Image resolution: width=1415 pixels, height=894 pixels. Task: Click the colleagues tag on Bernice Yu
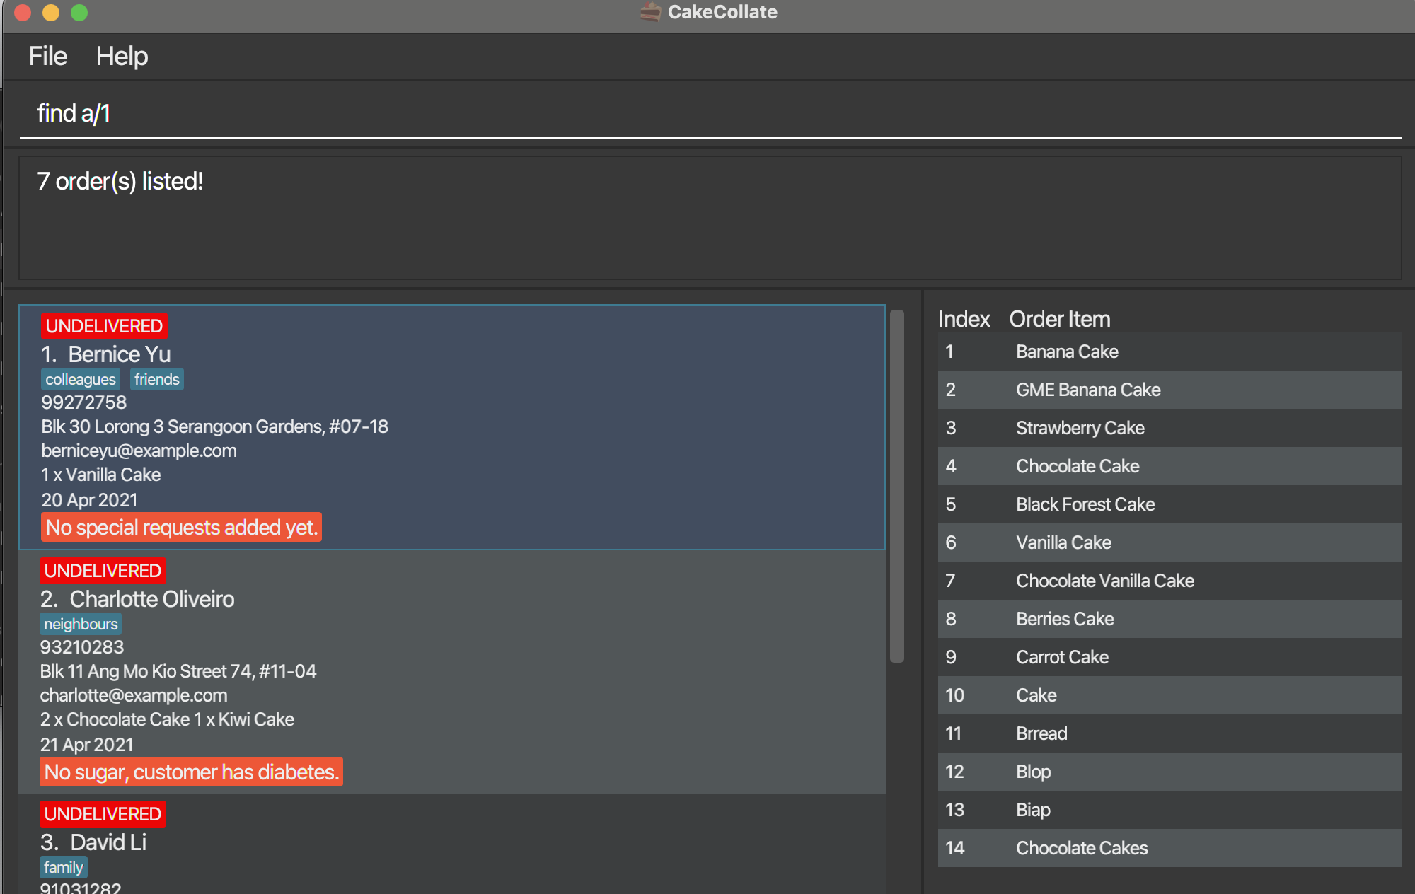click(80, 380)
